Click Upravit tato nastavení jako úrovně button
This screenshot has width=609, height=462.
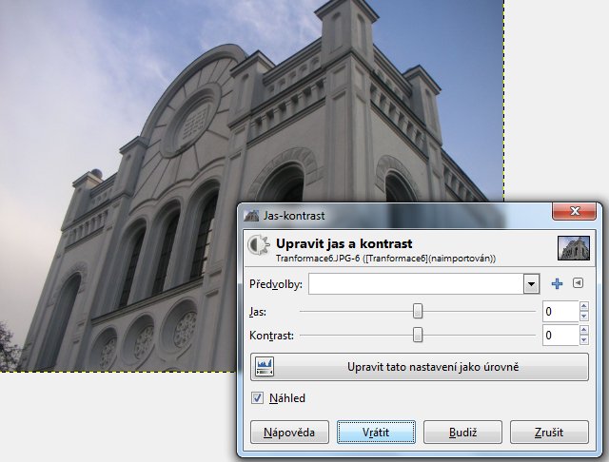pos(420,367)
